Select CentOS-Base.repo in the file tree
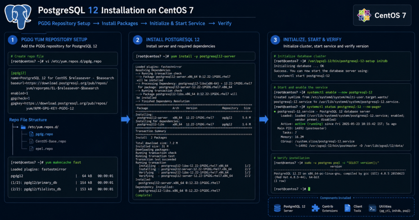 pos(51,141)
